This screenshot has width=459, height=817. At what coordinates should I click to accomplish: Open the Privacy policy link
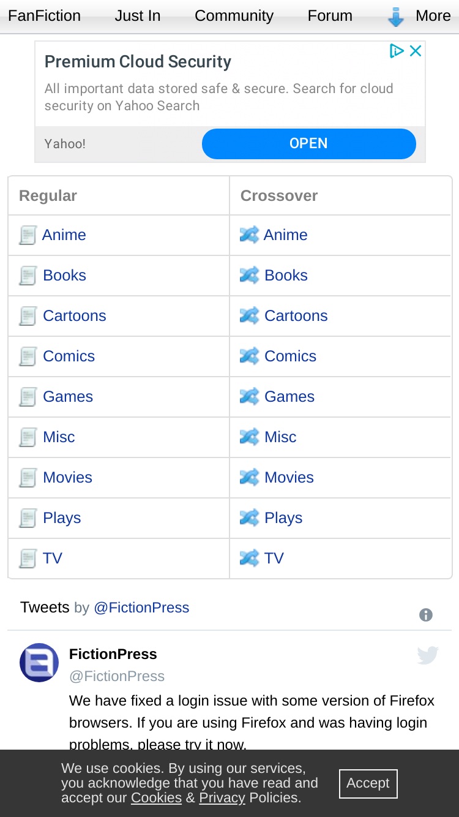click(222, 798)
